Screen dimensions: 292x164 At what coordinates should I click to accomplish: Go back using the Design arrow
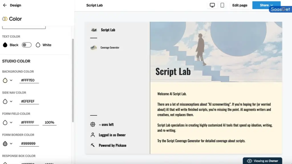(x=5, y=5)
